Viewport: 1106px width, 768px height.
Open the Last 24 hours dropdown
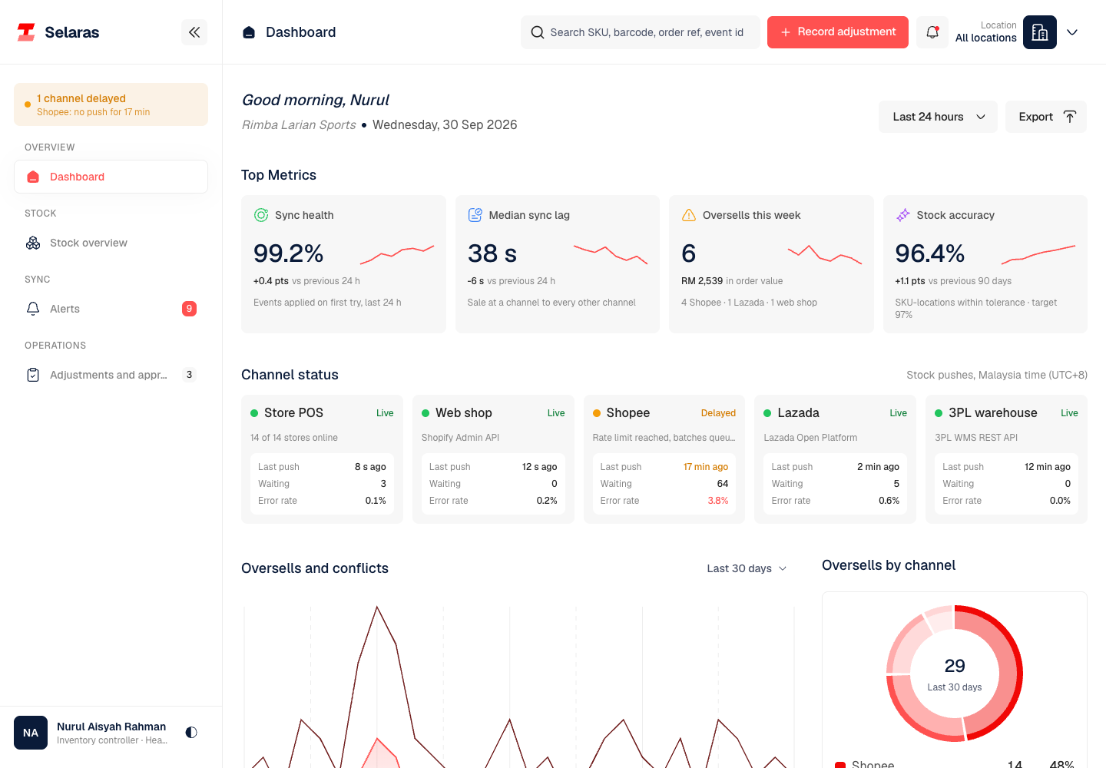[x=938, y=117]
